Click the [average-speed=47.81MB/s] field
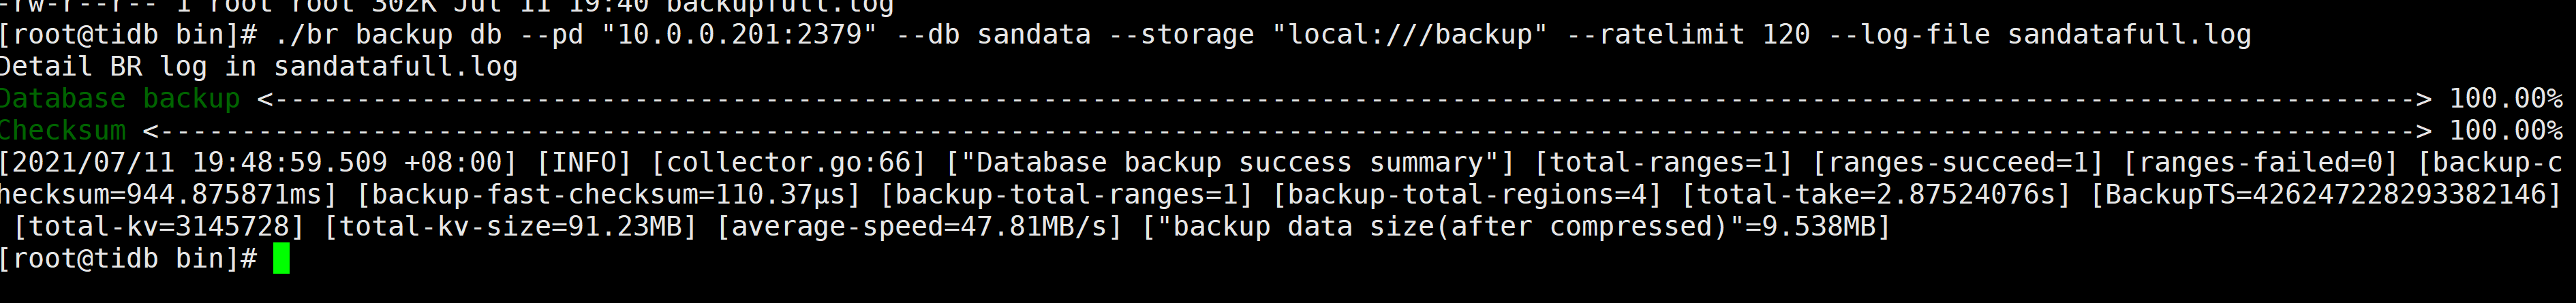The image size is (2576, 303). [x=919, y=226]
